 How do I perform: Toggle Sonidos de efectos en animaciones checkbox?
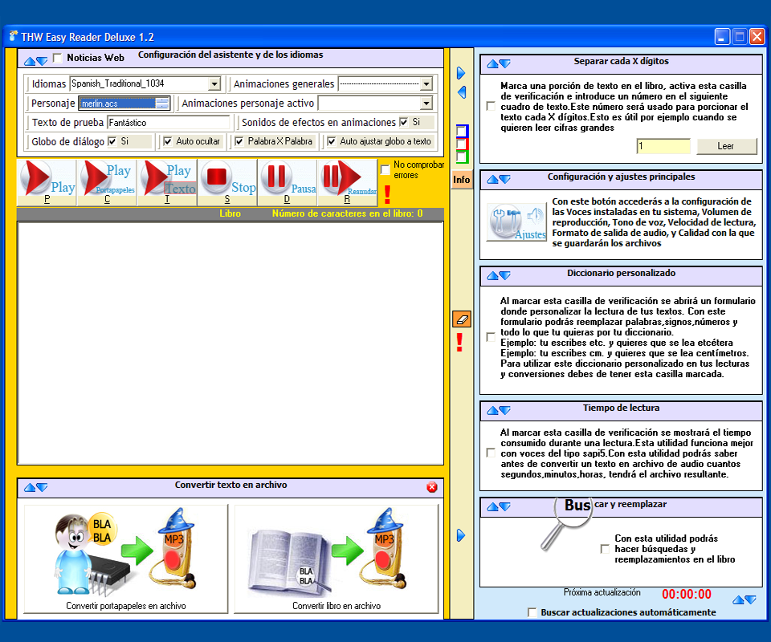404,122
